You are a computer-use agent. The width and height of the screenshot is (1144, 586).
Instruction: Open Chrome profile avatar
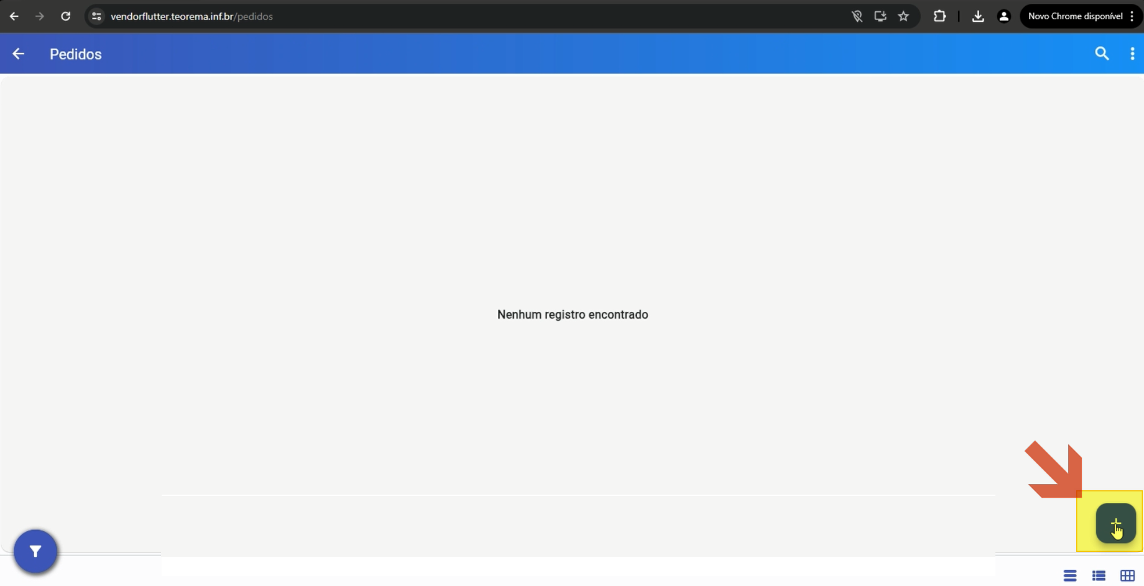coord(1003,16)
